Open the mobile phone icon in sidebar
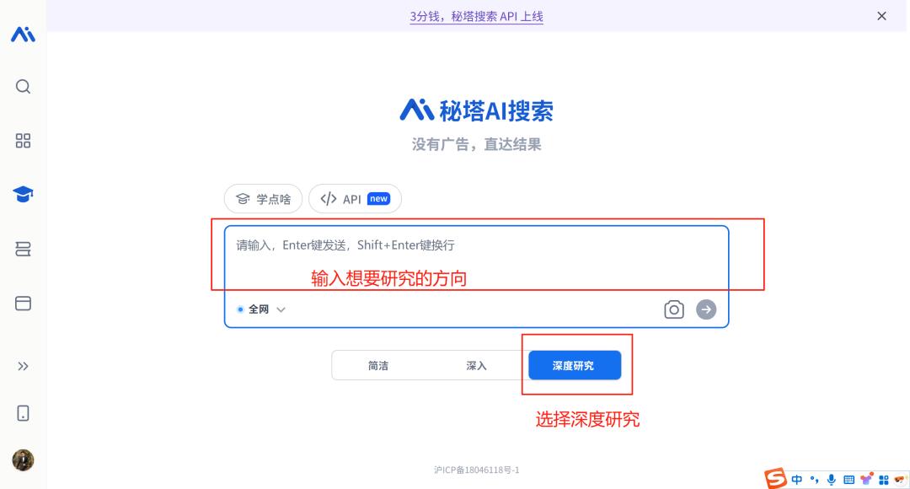 [x=24, y=413]
